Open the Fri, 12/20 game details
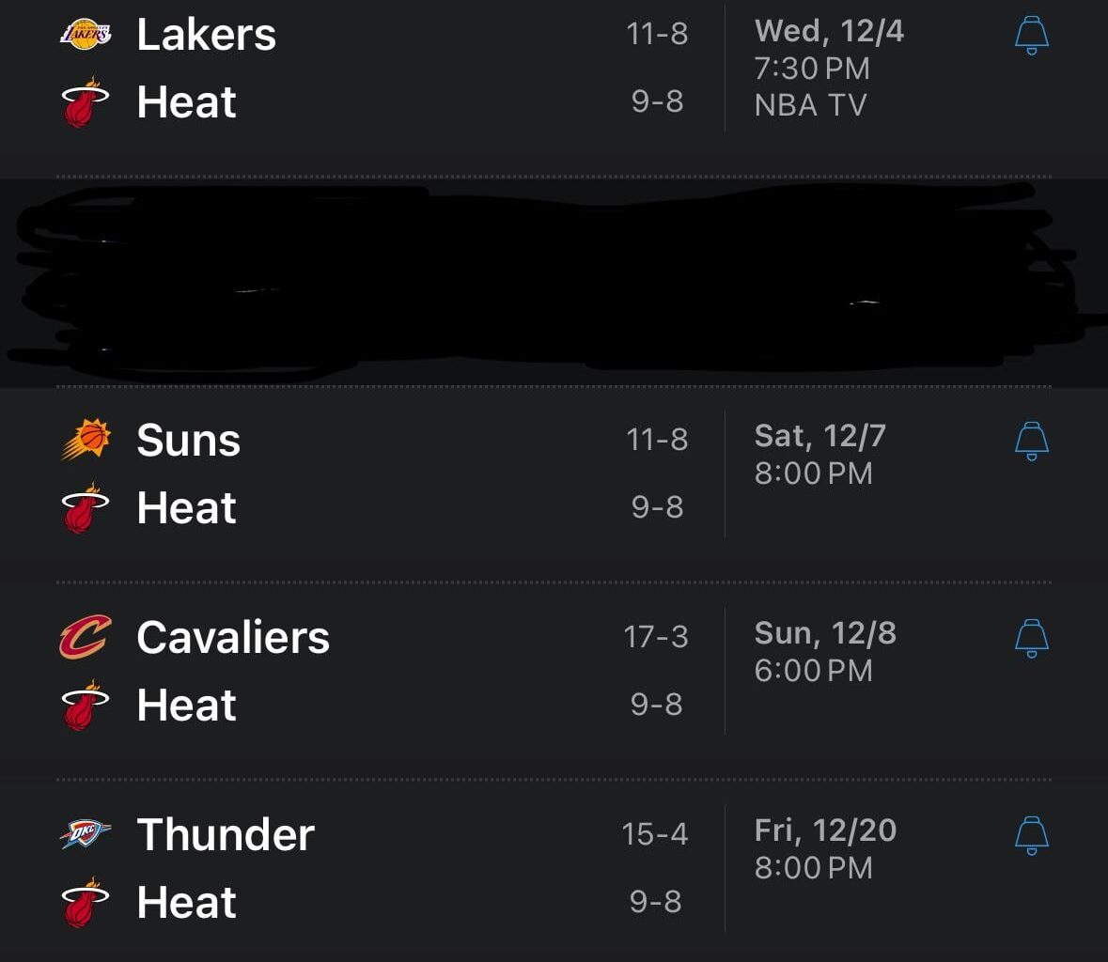The height and width of the screenshot is (962, 1108). [x=825, y=830]
